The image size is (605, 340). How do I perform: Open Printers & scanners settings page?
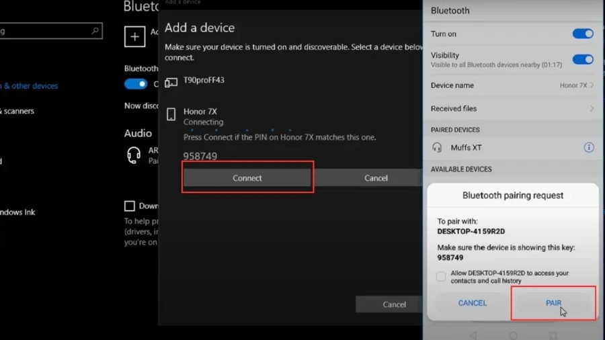17,111
